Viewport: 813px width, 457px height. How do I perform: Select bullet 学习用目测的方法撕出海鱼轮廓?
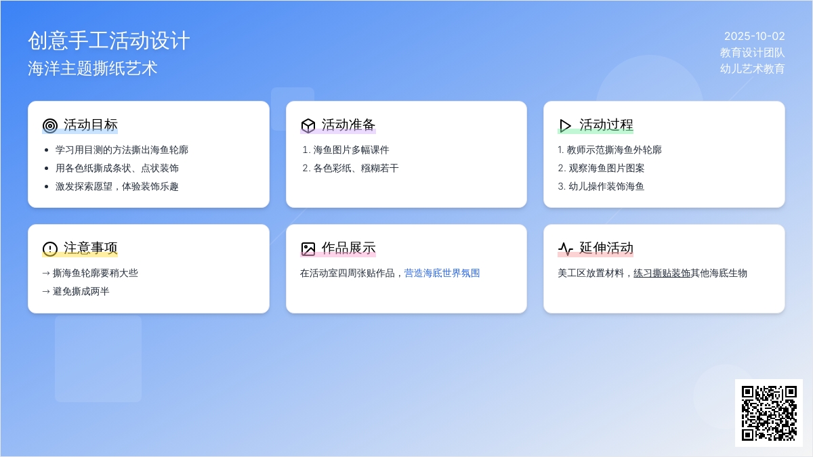(x=121, y=150)
